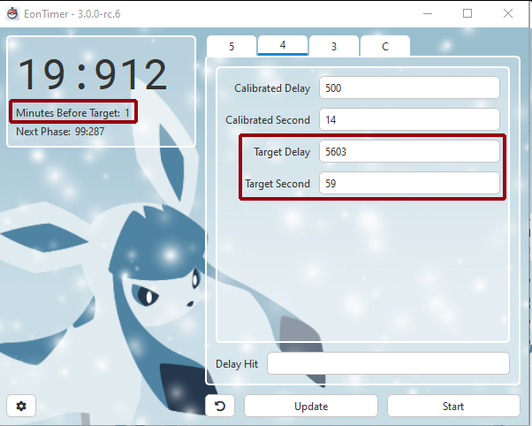The image size is (532, 426).
Task: Select the Gen 4 tab
Action: (283, 45)
